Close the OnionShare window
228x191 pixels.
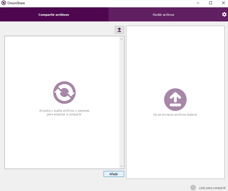point(223,3)
